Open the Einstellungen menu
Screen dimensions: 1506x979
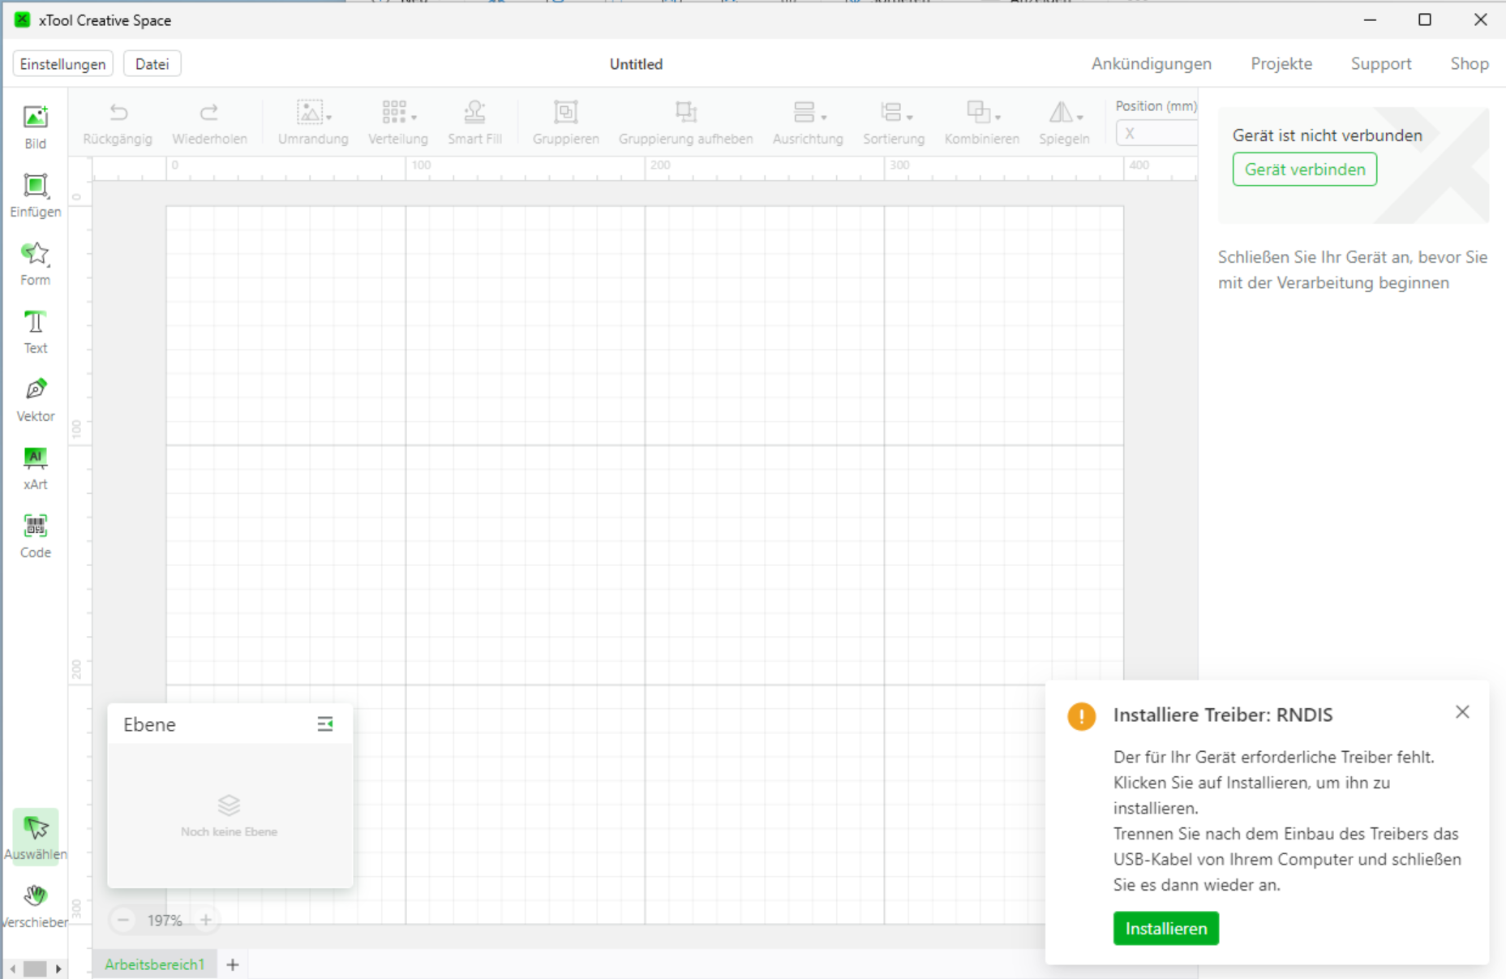[62, 64]
